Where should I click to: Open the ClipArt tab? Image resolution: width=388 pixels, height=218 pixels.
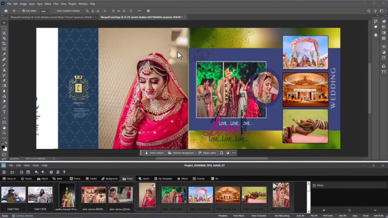click(x=91, y=179)
